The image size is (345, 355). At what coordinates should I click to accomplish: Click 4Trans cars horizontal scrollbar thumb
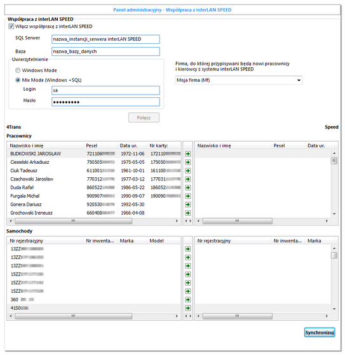(74, 316)
